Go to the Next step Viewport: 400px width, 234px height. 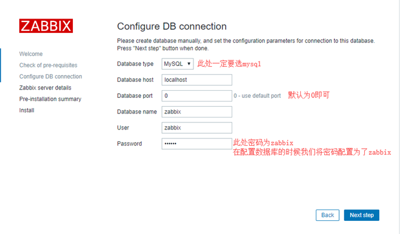[x=361, y=215]
